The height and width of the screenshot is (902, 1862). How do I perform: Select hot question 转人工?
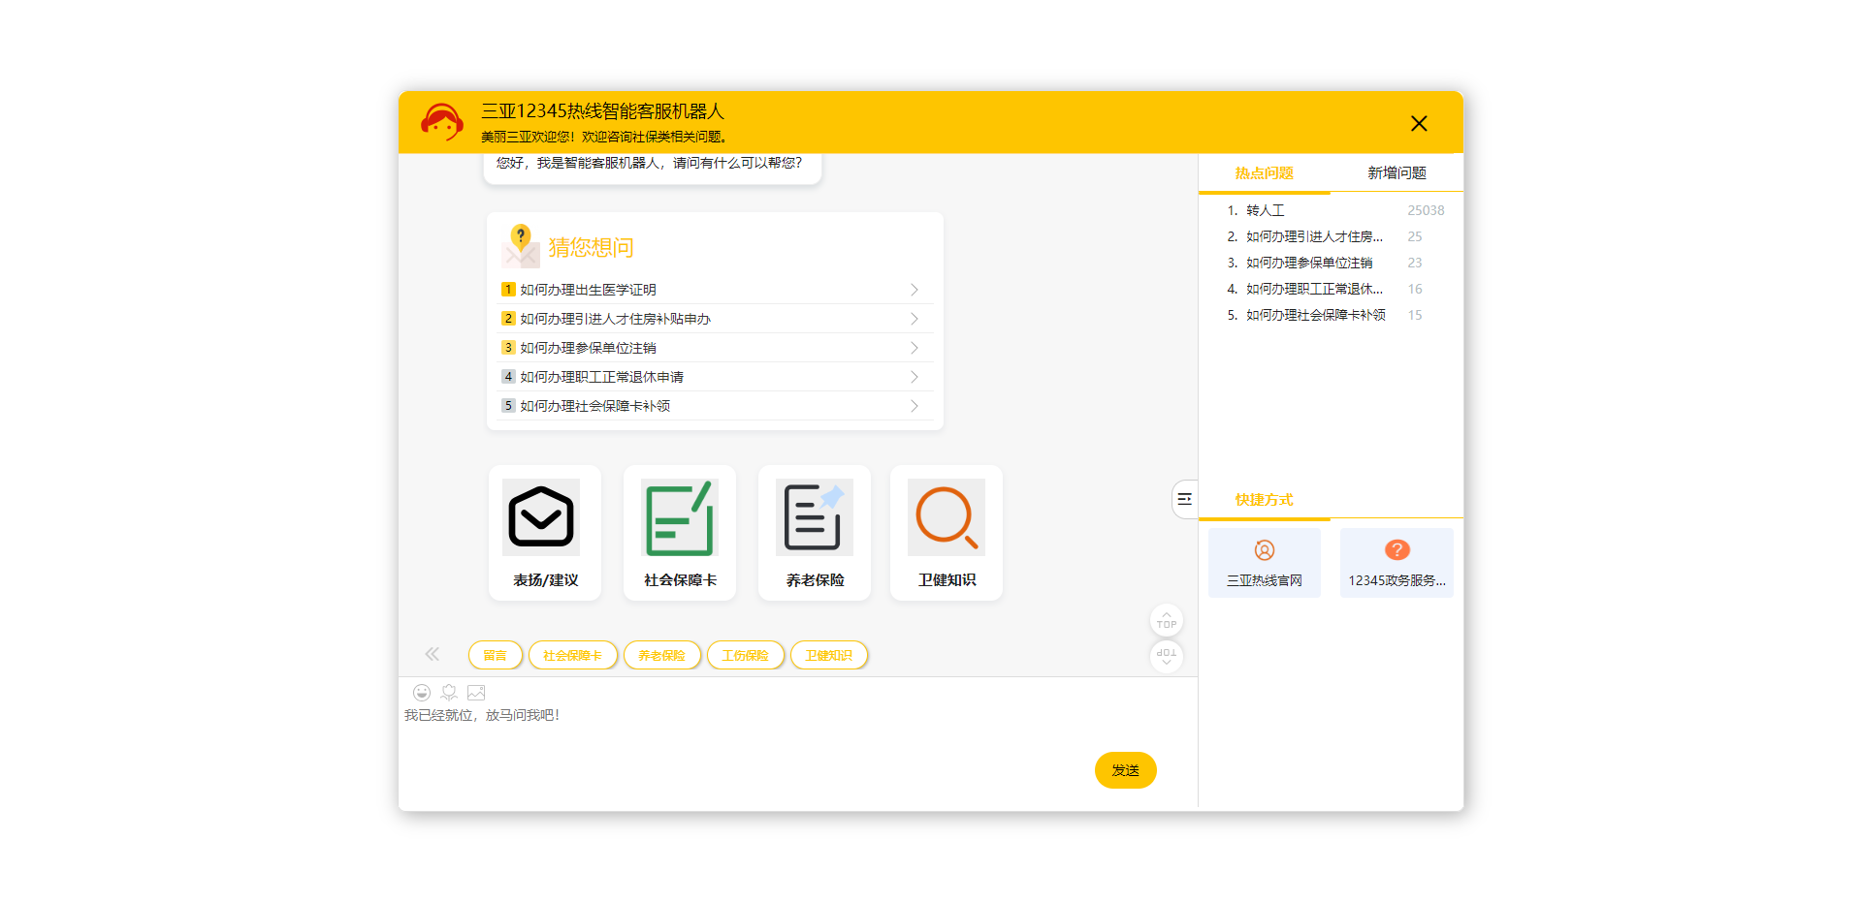pyautogui.click(x=1266, y=210)
